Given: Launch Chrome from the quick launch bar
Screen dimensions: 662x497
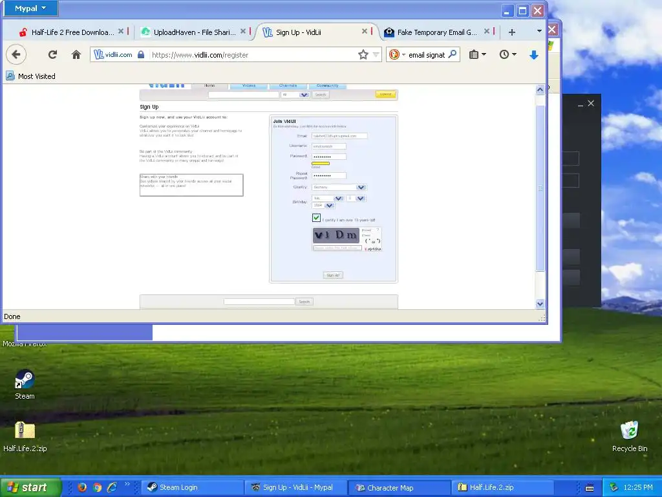Looking at the screenshot, I should [x=97, y=487].
